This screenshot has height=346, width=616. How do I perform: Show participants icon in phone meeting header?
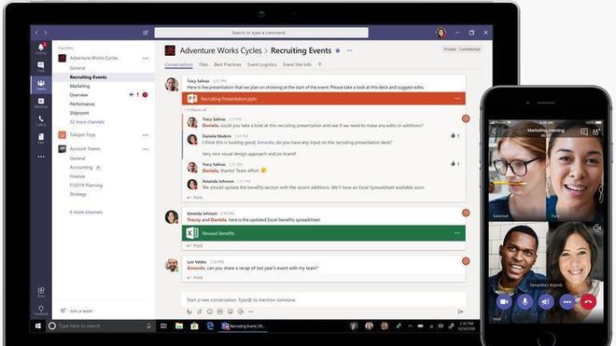596,131
